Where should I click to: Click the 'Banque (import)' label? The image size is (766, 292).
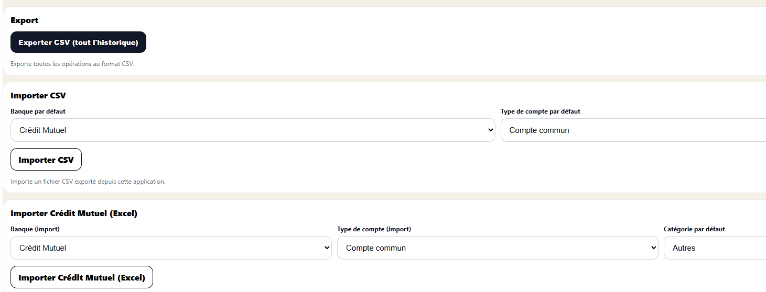point(35,229)
